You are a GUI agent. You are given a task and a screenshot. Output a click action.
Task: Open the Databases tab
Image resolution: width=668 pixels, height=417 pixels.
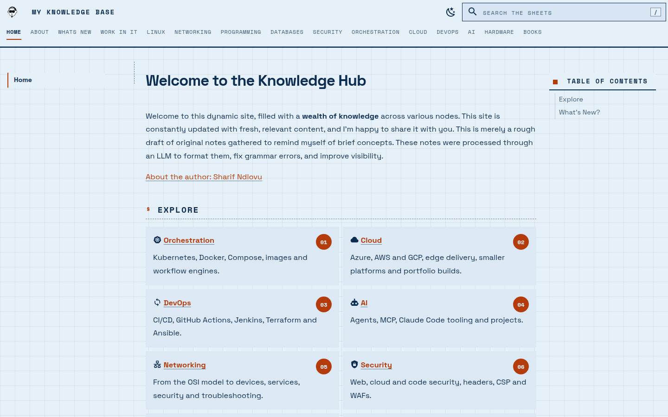click(287, 32)
